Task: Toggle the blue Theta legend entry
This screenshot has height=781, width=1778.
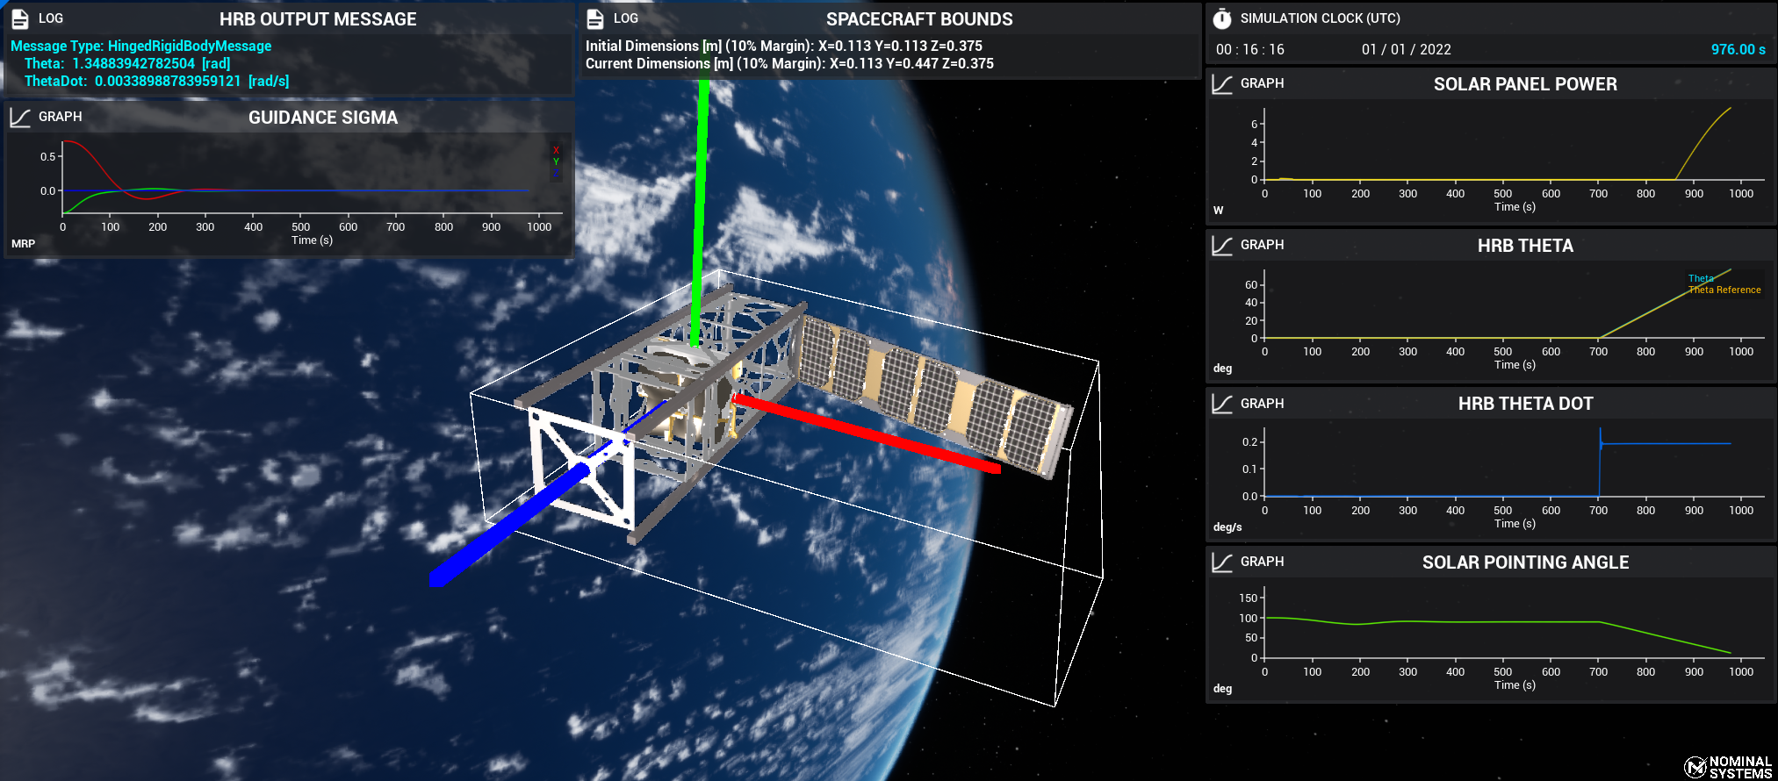Action: coord(1701,278)
